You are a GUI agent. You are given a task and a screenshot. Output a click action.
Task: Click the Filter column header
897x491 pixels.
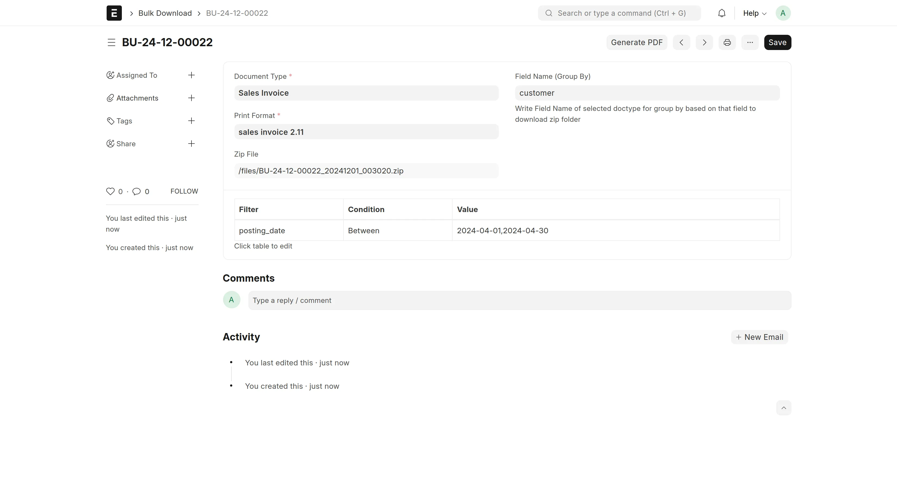tap(289, 210)
